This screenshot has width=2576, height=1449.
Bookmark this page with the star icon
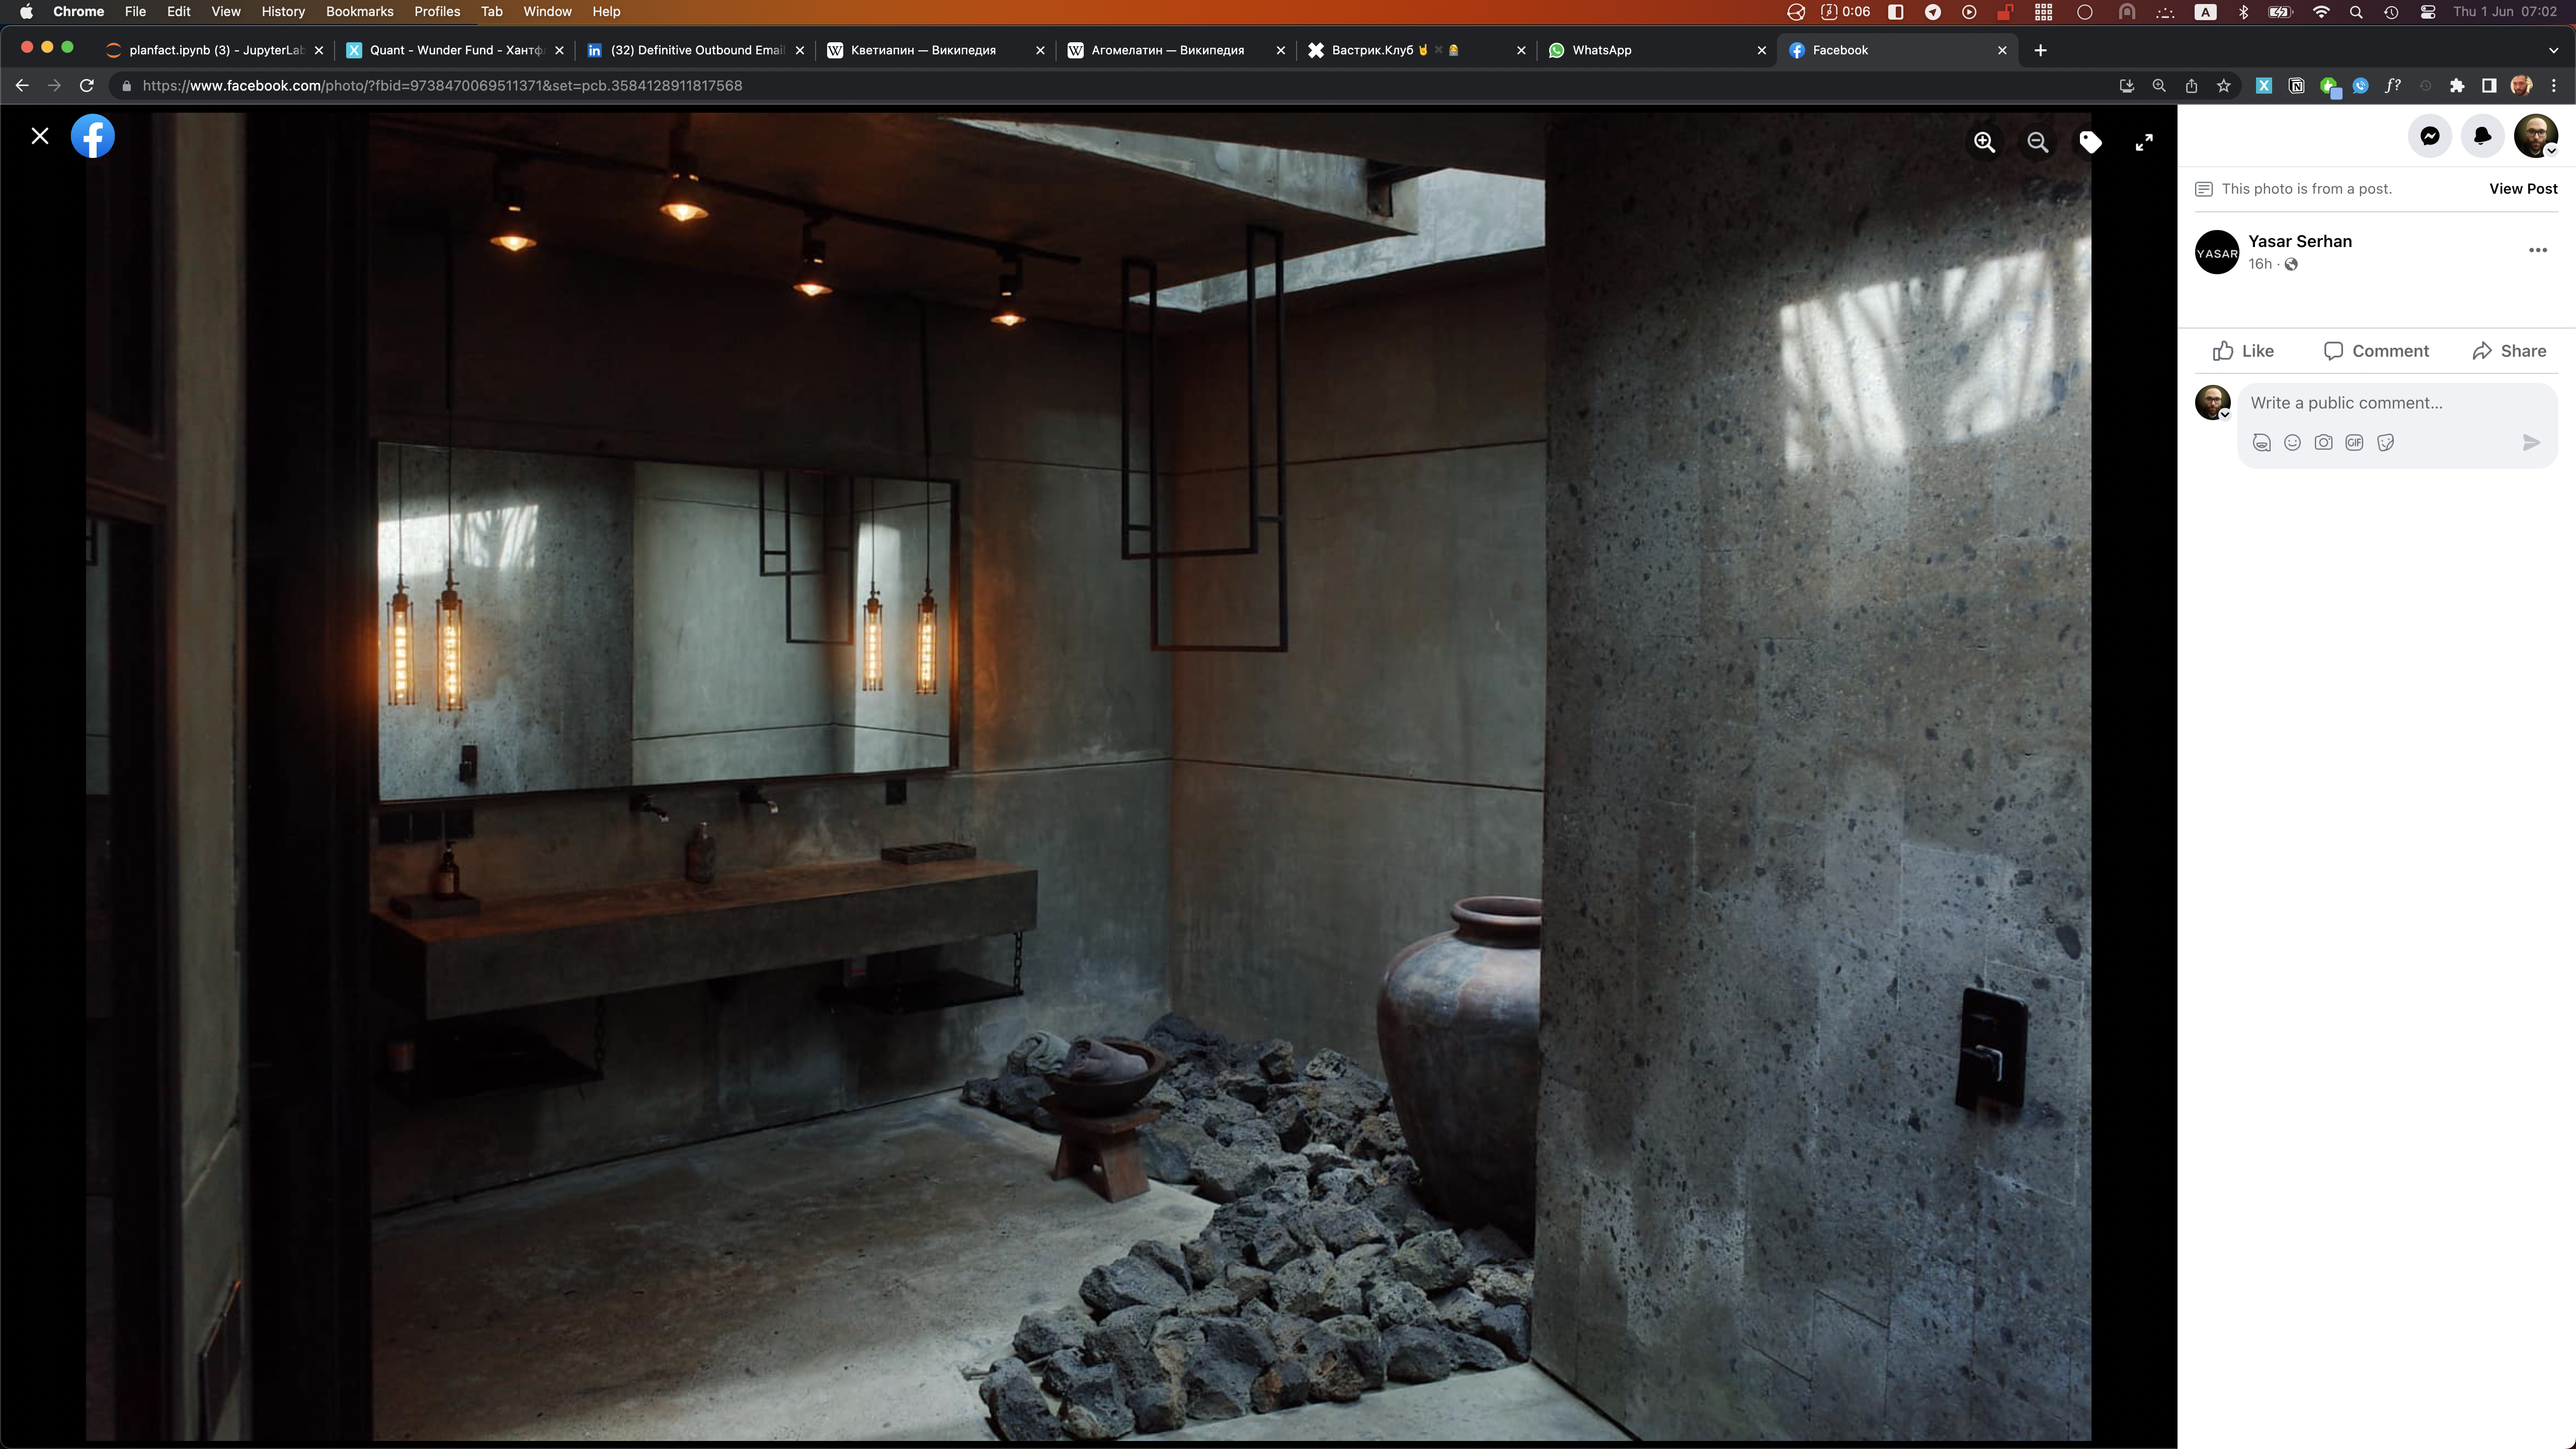(x=2223, y=86)
